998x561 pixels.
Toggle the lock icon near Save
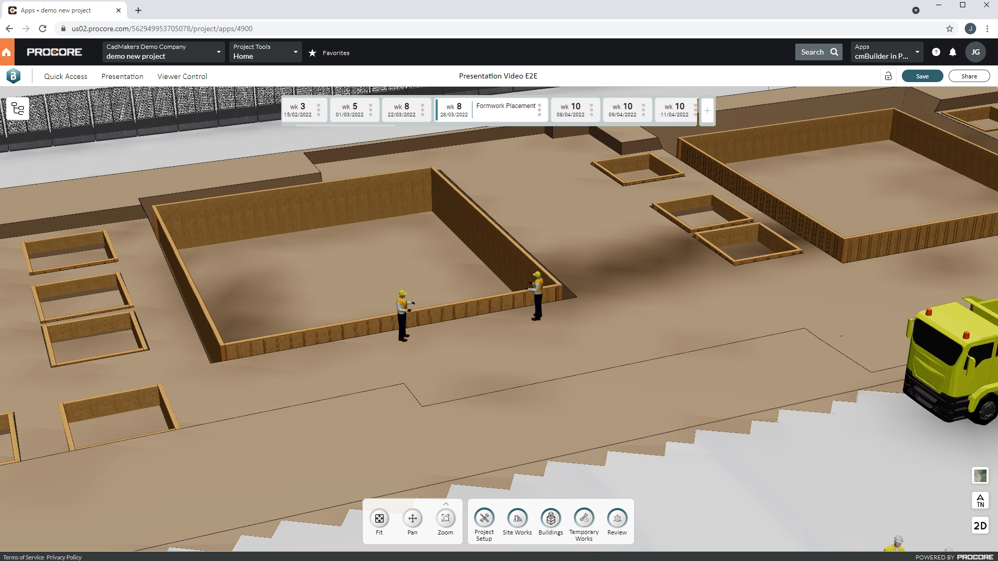[x=888, y=76]
